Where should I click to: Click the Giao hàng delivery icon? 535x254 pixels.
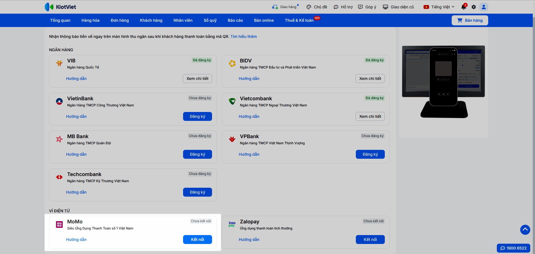click(275, 7)
